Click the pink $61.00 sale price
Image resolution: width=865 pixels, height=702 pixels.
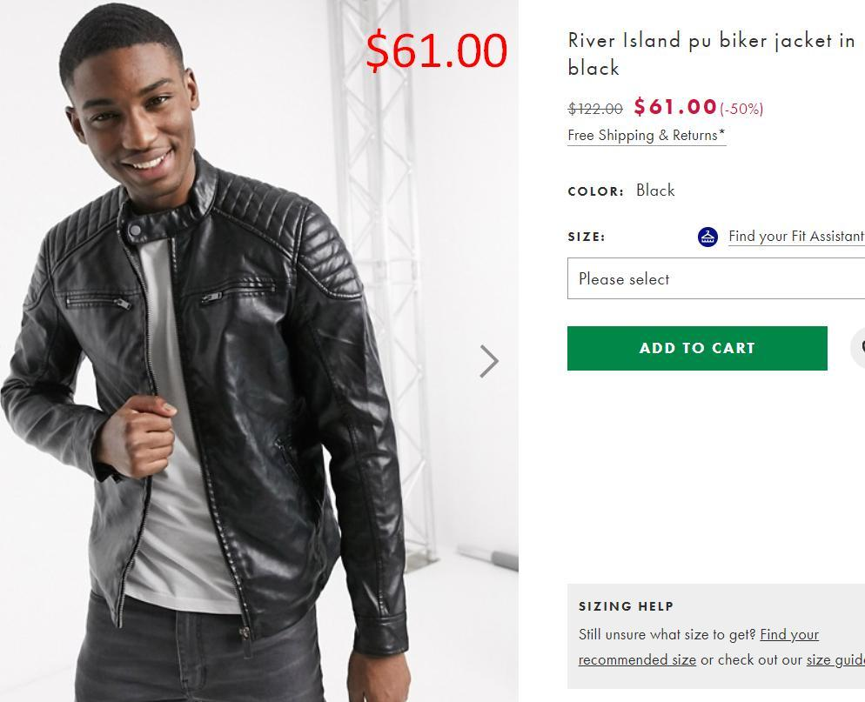tap(675, 107)
